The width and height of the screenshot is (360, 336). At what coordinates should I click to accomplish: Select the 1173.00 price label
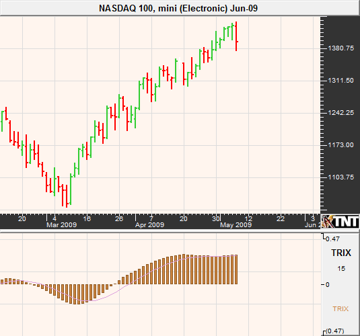click(340, 145)
